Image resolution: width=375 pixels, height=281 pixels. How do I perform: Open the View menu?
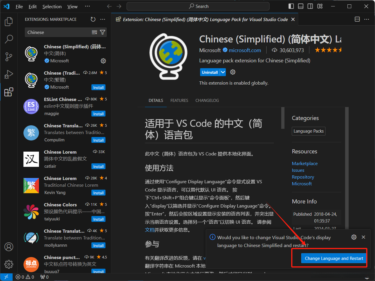tap(72, 6)
